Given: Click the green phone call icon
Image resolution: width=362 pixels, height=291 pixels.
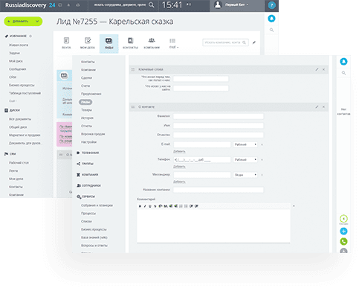Looking at the screenshot, I should click(x=343, y=241).
